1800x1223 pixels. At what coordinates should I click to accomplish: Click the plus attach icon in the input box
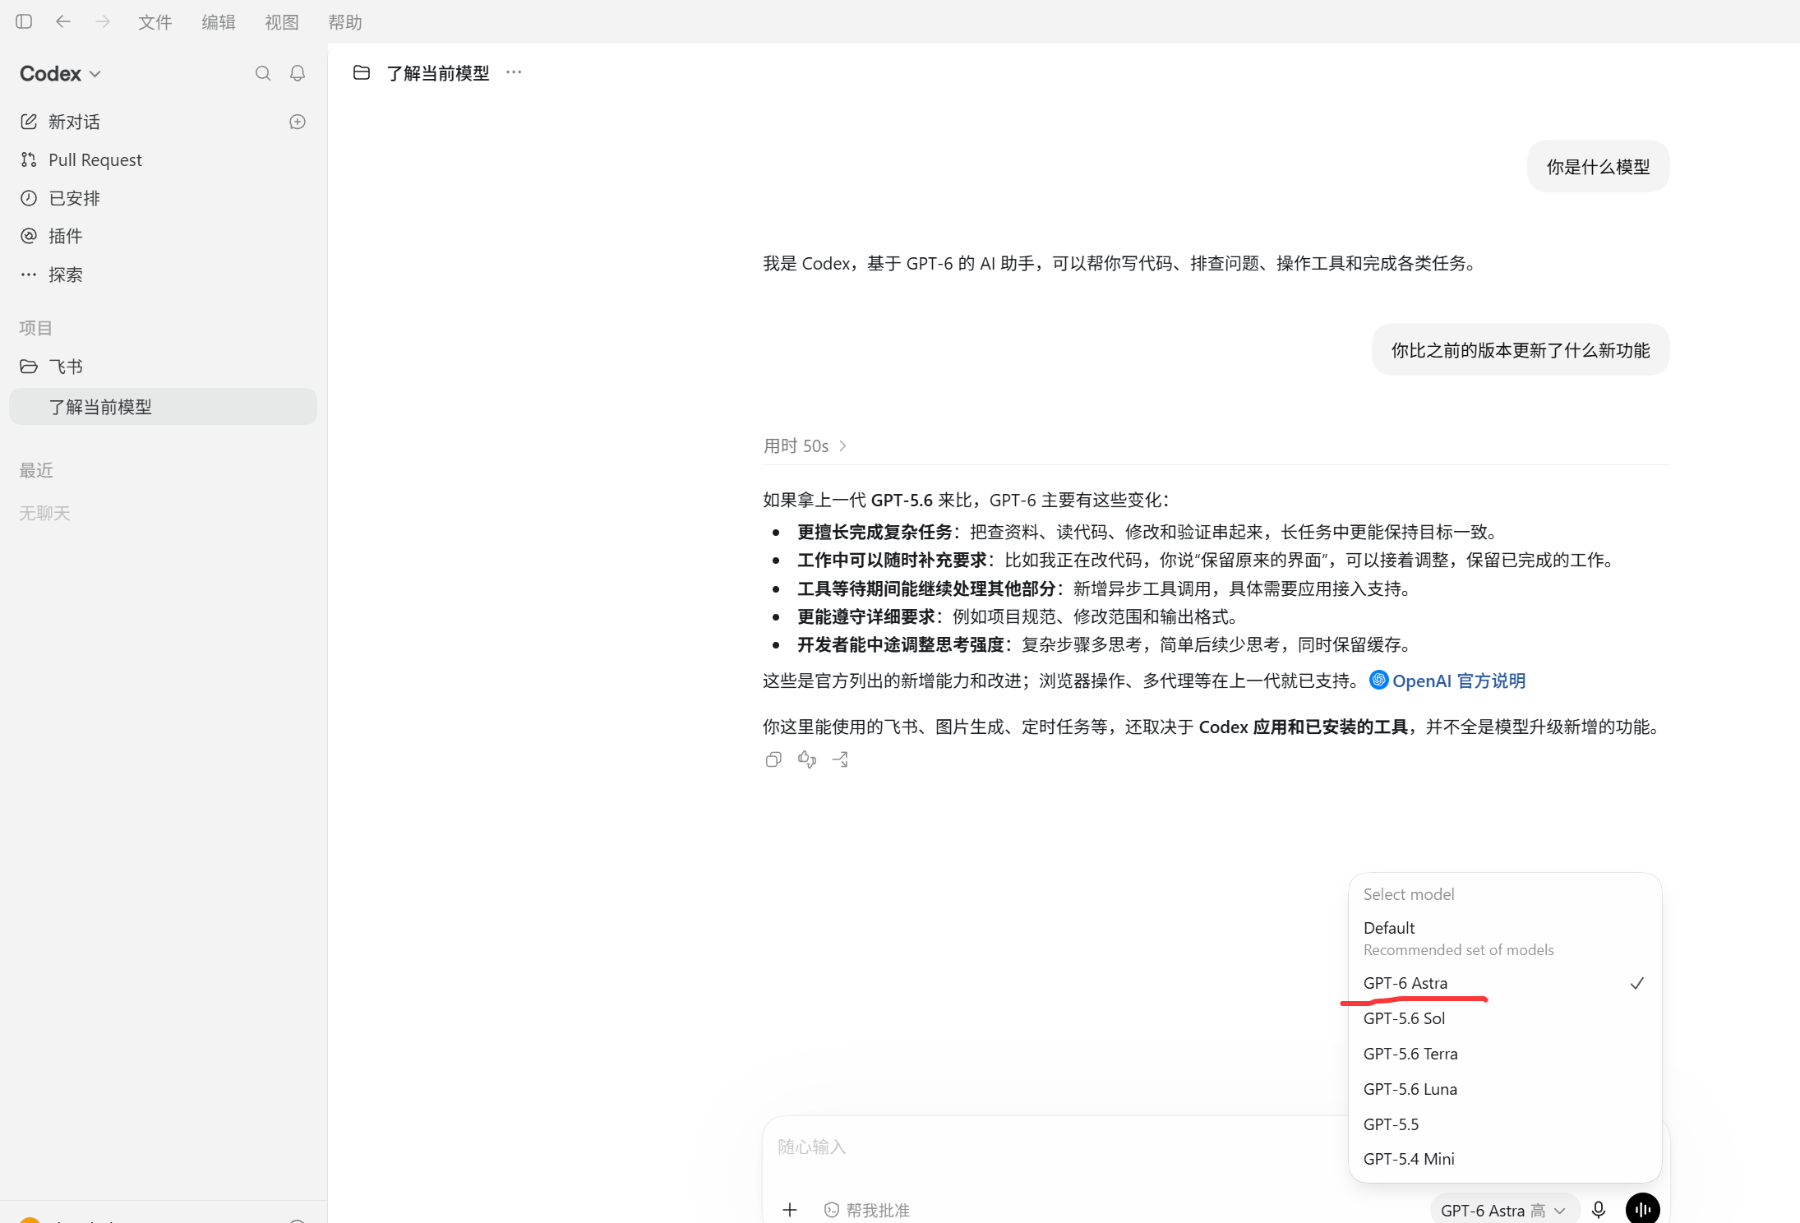coord(790,1209)
